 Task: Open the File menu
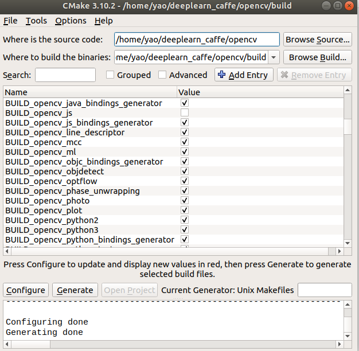pyautogui.click(x=10, y=21)
